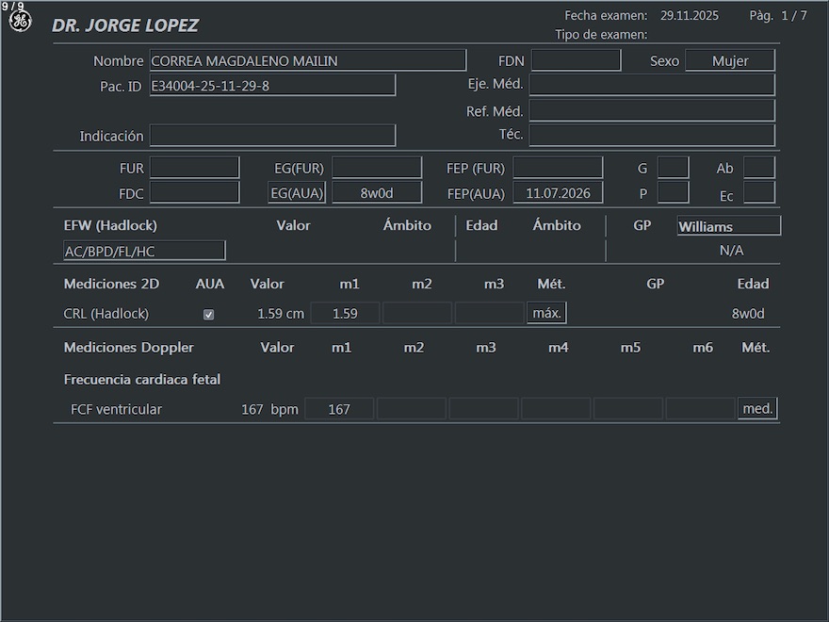The image size is (829, 622).
Task: Open the Williams GP dropdown
Action: pyautogui.click(x=728, y=226)
